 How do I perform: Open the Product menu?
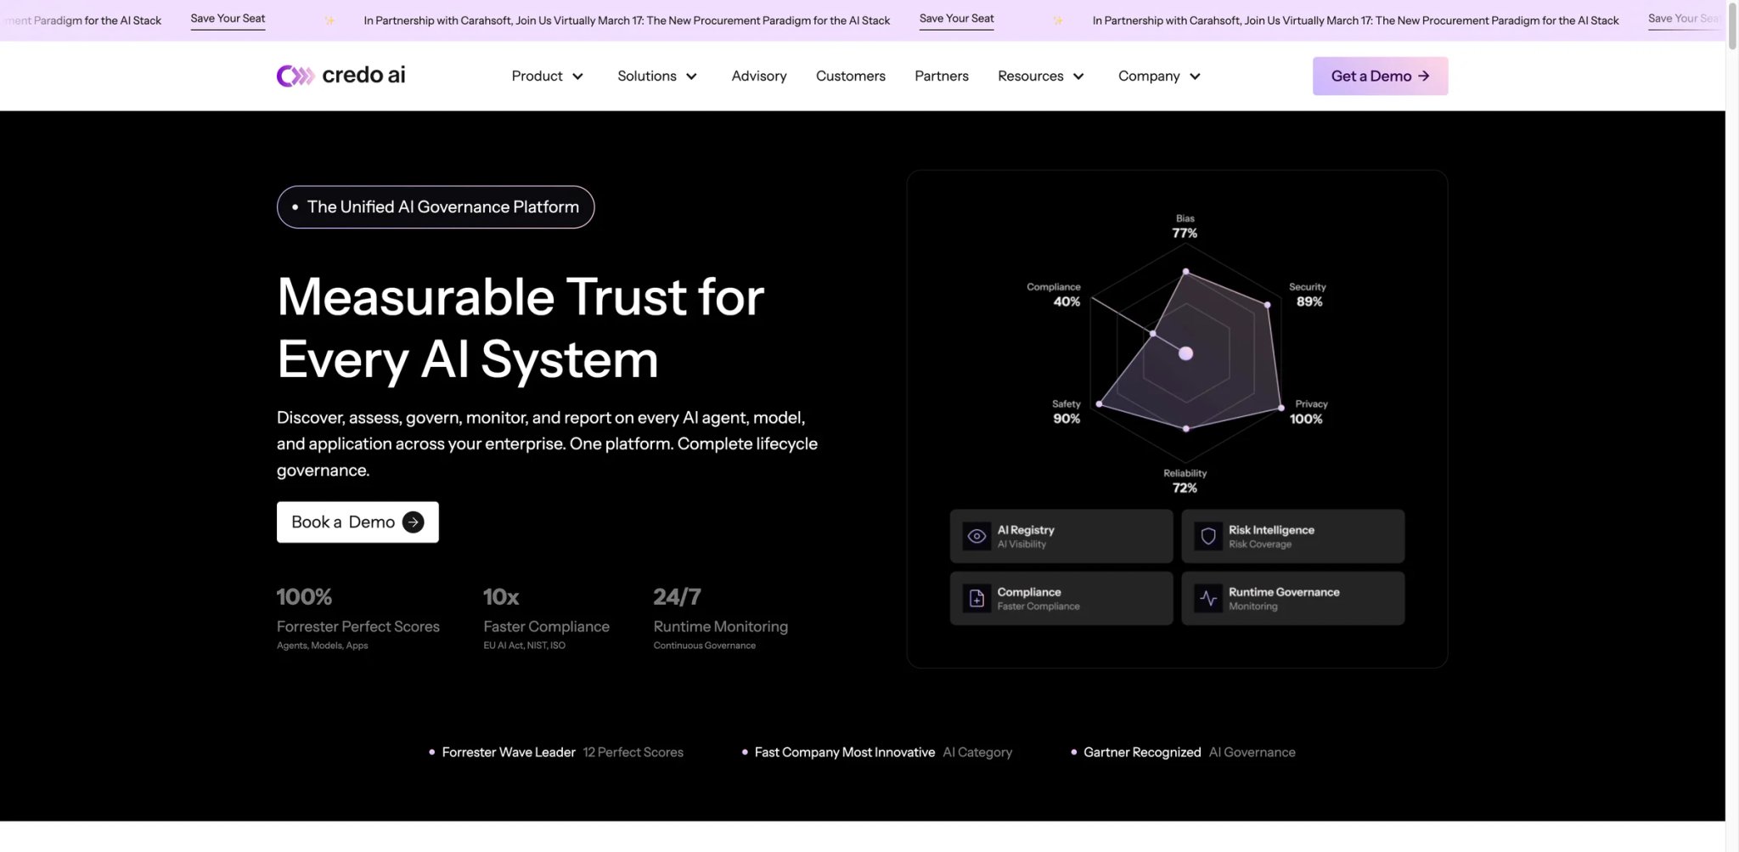tap(548, 76)
